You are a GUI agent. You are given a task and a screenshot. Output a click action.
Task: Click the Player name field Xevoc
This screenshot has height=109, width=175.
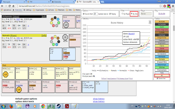[x=146, y=14]
